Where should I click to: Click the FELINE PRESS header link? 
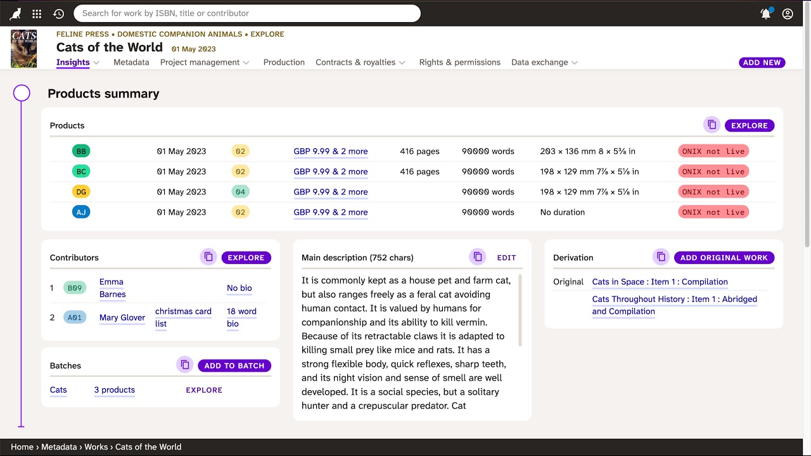click(x=83, y=34)
